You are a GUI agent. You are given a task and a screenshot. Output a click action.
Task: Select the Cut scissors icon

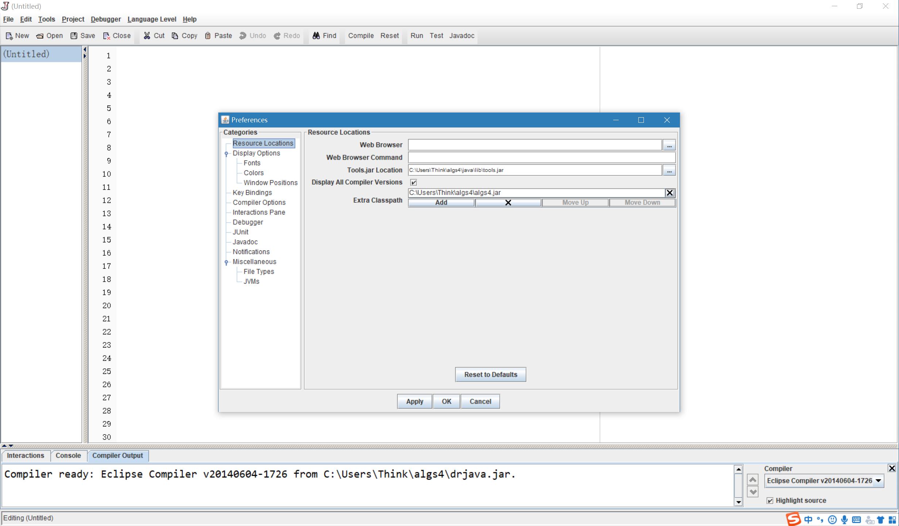click(x=146, y=35)
